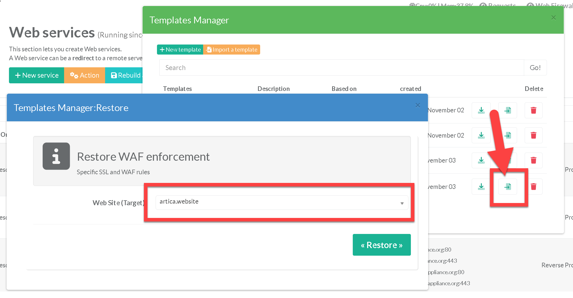Click highlighted restore icon in last row
Screen dimensions: 573x298
[508, 186]
